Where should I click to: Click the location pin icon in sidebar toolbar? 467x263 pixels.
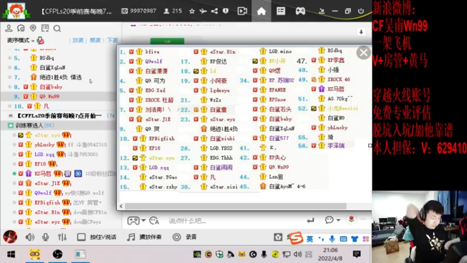[x=33, y=28]
